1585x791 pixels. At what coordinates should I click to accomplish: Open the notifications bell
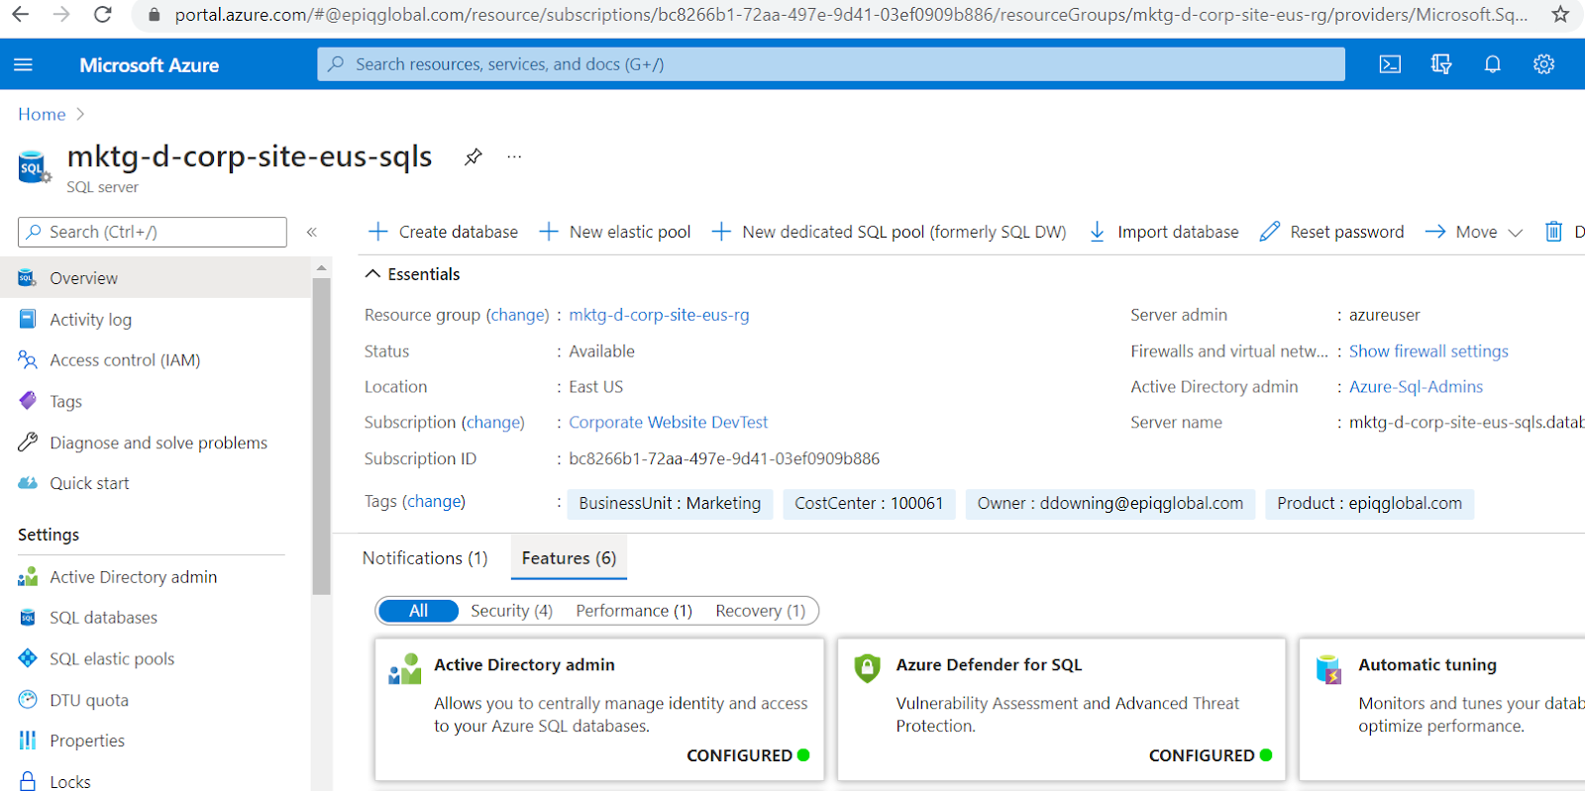tap(1492, 64)
